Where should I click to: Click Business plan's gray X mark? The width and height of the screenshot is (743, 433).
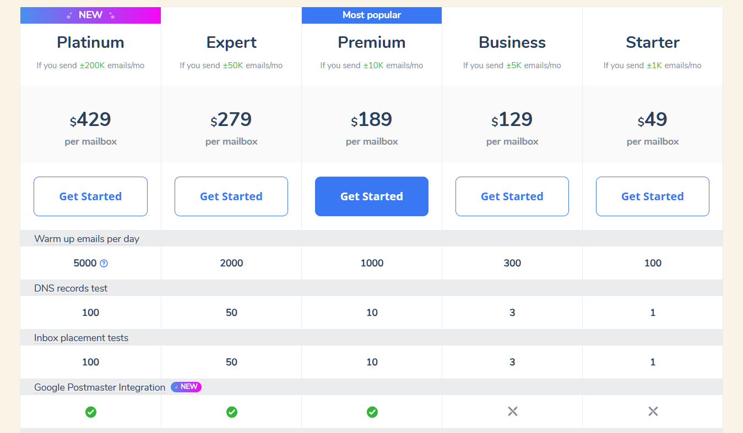[x=513, y=412]
